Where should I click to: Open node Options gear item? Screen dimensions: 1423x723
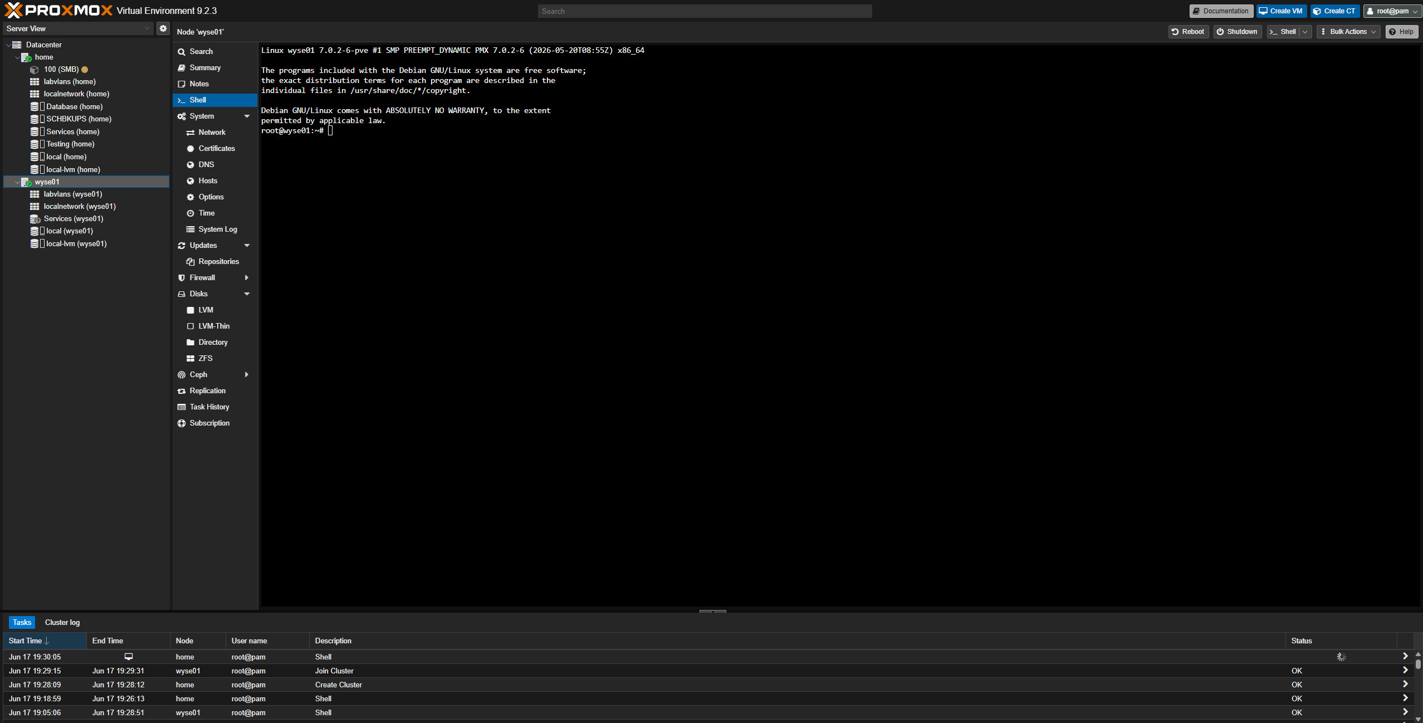pyautogui.click(x=190, y=197)
